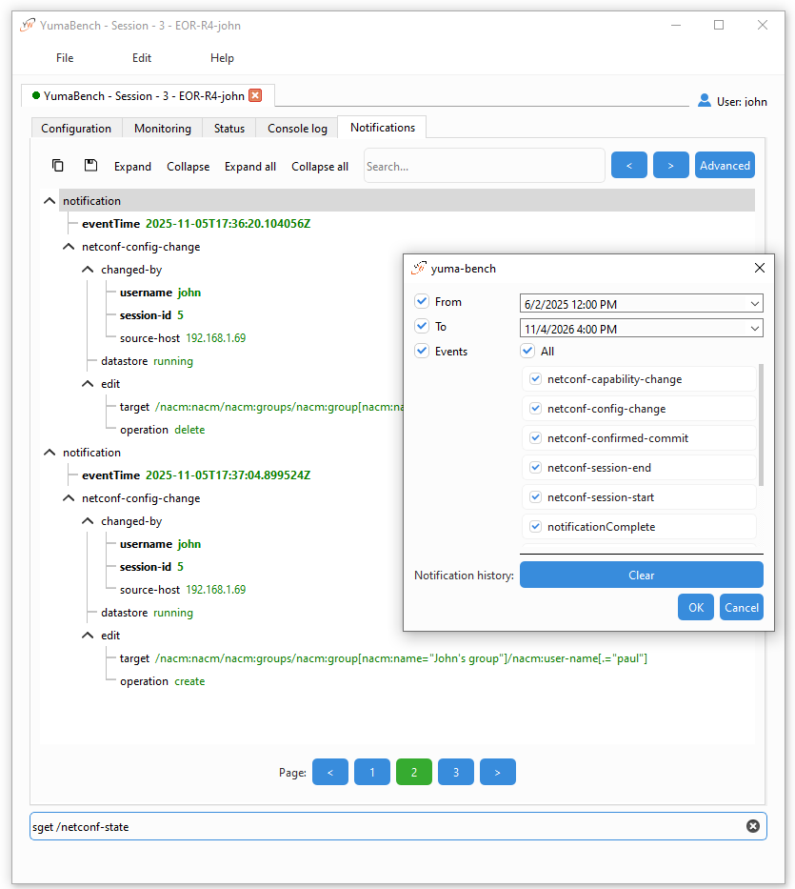The image size is (795, 889).
Task: Go to next search result arrow
Action: point(670,166)
